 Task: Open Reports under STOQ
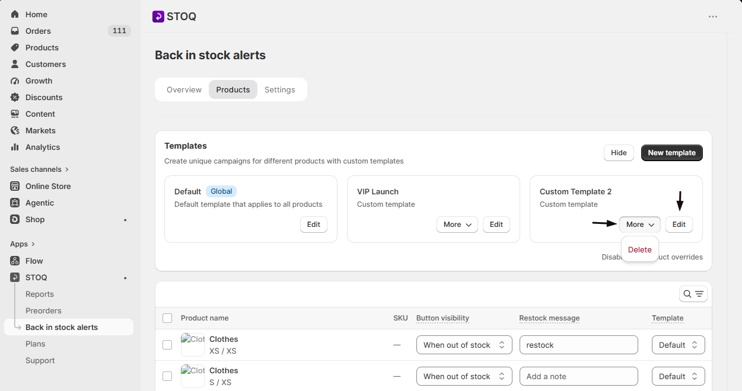click(x=40, y=294)
